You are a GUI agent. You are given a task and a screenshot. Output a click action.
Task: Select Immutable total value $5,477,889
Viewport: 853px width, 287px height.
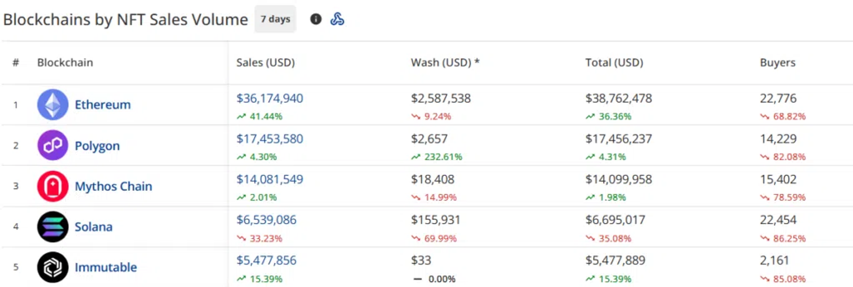pos(615,260)
